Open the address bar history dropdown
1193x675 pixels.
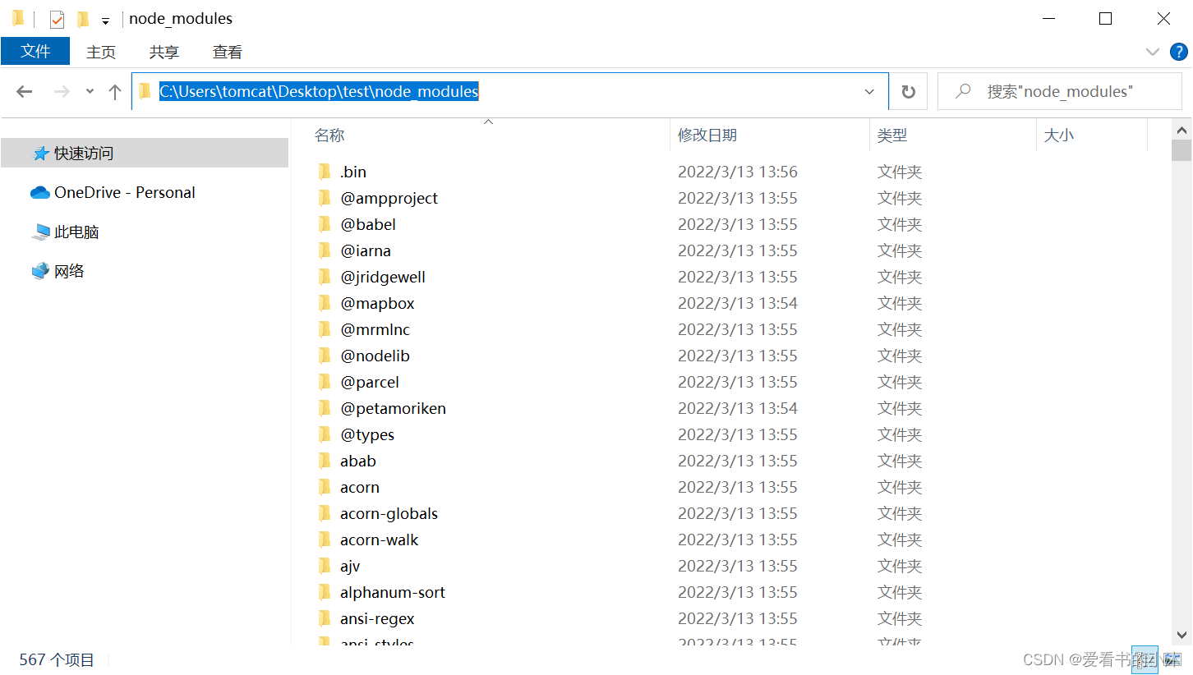(870, 92)
